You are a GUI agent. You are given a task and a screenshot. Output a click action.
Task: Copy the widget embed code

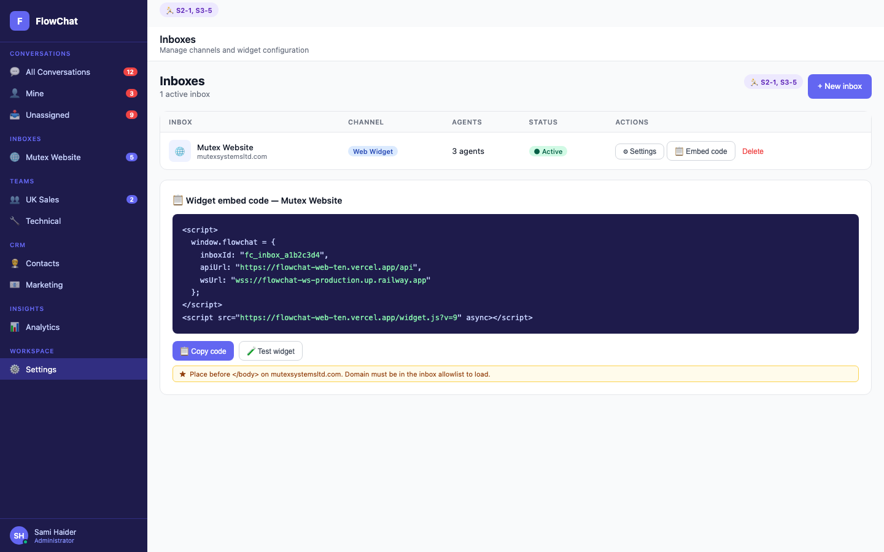pos(203,351)
